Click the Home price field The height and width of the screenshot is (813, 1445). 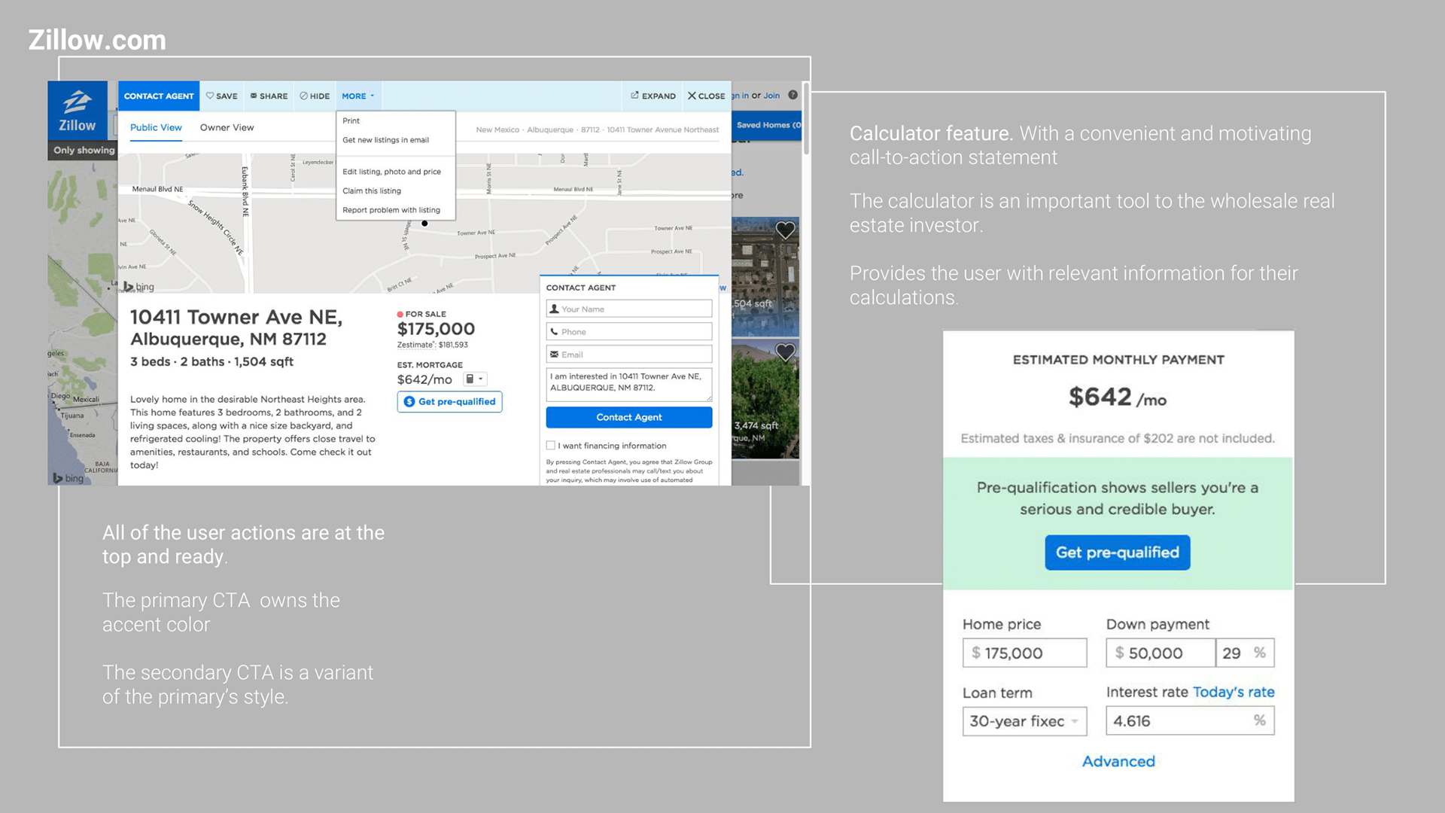click(1024, 653)
